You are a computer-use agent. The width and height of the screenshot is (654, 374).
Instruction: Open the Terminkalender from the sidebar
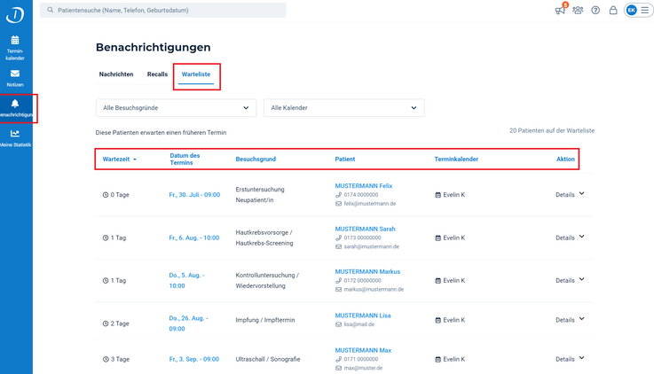pyautogui.click(x=15, y=47)
